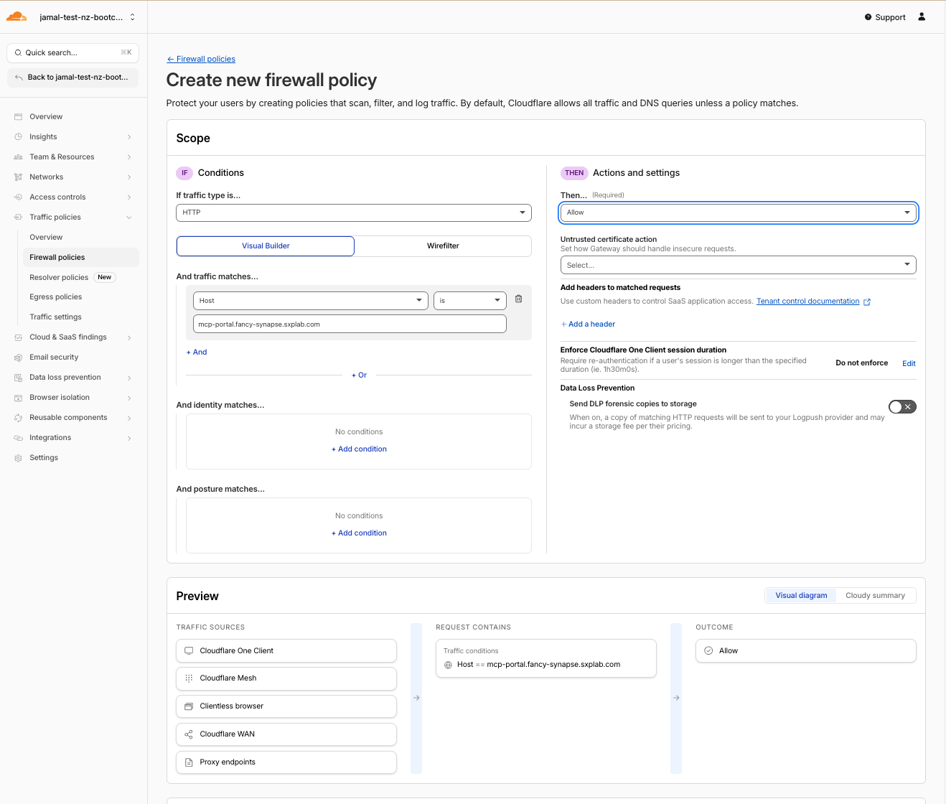The image size is (946, 804).
Task: Click the 'Do not enforce' session duration value
Action: (x=861, y=363)
